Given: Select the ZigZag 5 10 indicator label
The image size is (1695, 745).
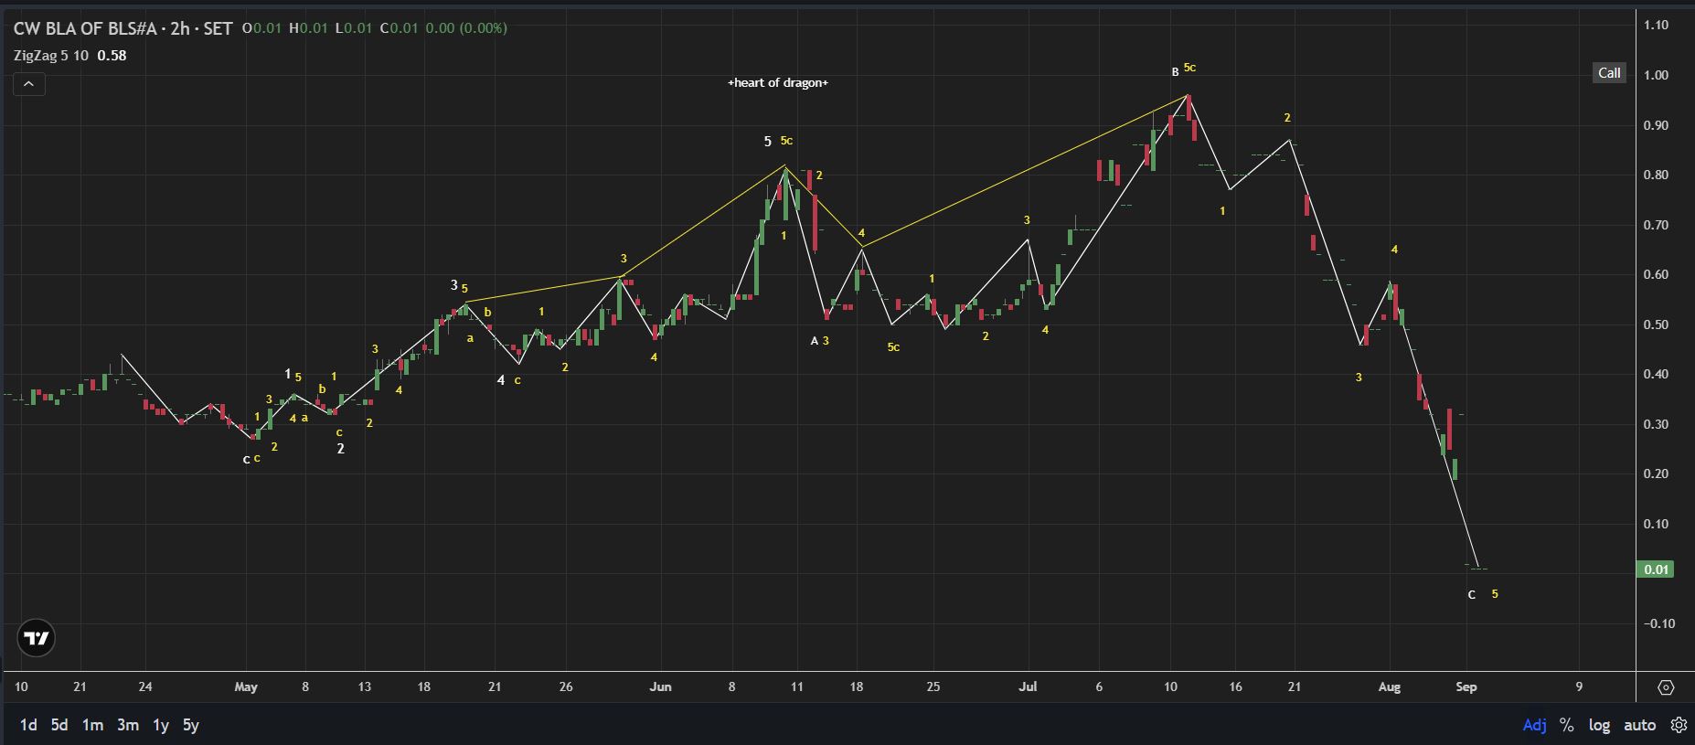Looking at the screenshot, I should pos(51,56).
